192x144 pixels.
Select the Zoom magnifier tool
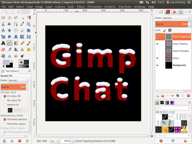tap(28, 24)
